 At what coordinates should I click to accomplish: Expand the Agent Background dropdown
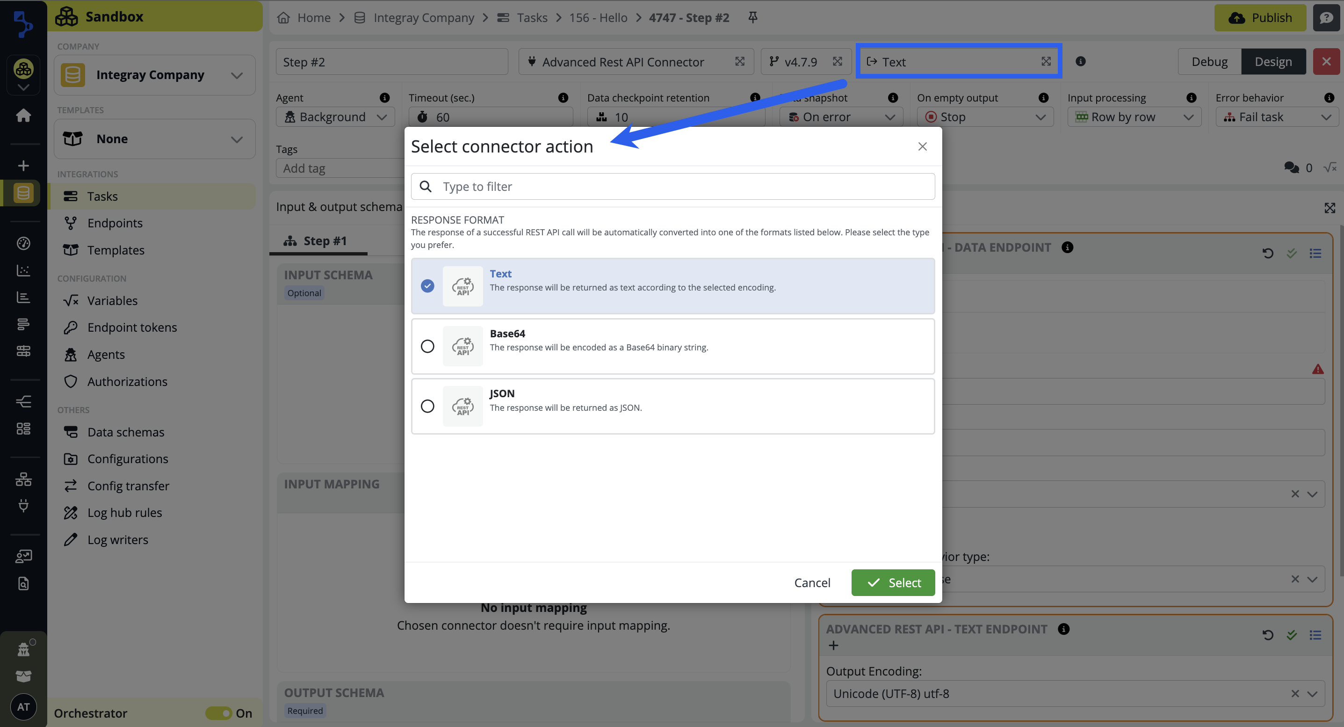point(335,117)
